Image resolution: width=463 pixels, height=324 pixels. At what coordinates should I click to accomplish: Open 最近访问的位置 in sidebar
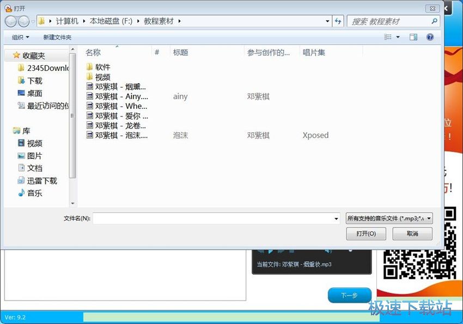tap(43, 106)
